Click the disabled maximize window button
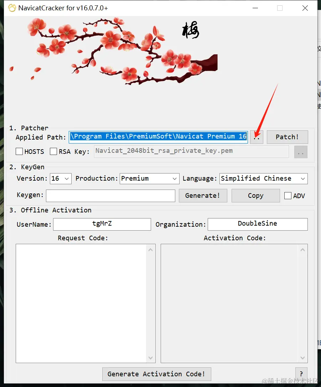 coord(280,8)
